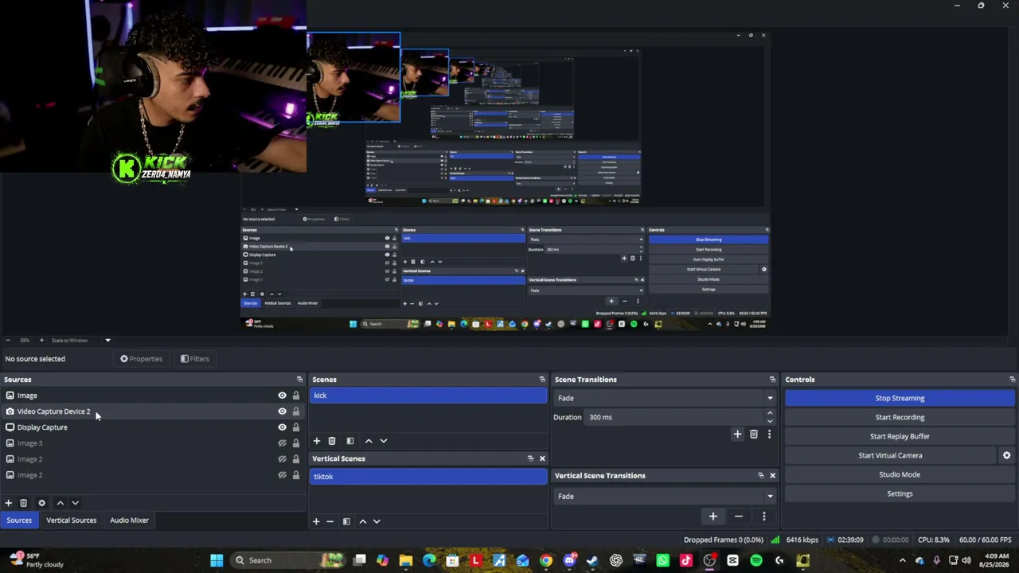Add a scene transition with the plus icon
The height and width of the screenshot is (573, 1019).
tap(737, 435)
